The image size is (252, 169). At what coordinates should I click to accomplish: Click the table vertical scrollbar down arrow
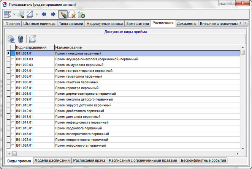(243, 149)
